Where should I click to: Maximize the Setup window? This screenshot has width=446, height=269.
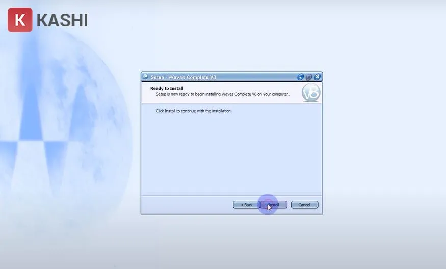(x=309, y=77)
